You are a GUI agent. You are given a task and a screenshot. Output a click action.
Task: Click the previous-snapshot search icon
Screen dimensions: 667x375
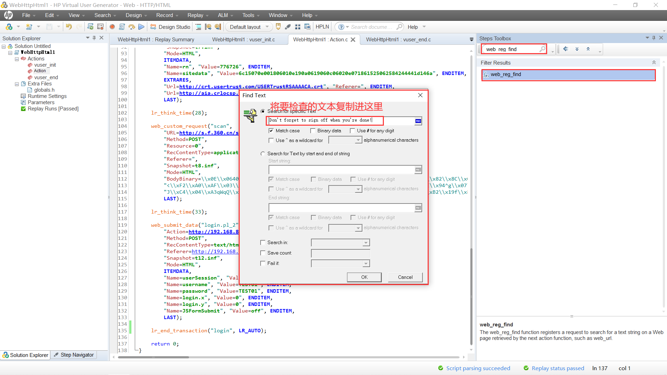[208, 27]
